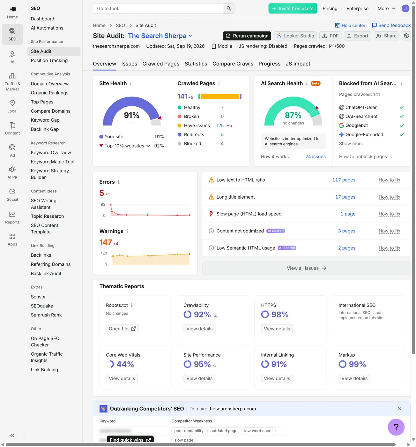
Task: Expand the Top-10% websites dropdown
Action: [x=127, y=146]
